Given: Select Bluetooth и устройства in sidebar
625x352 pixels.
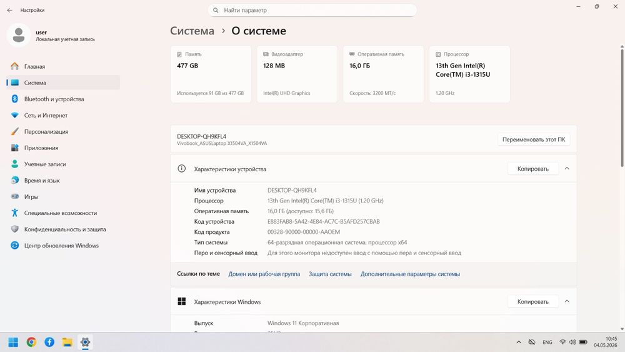Looking at the screenshot, I should (x=63, y=99).
